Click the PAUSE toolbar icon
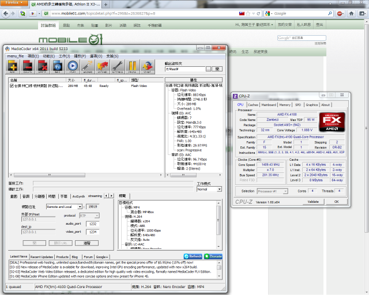 tap(133, 67)
